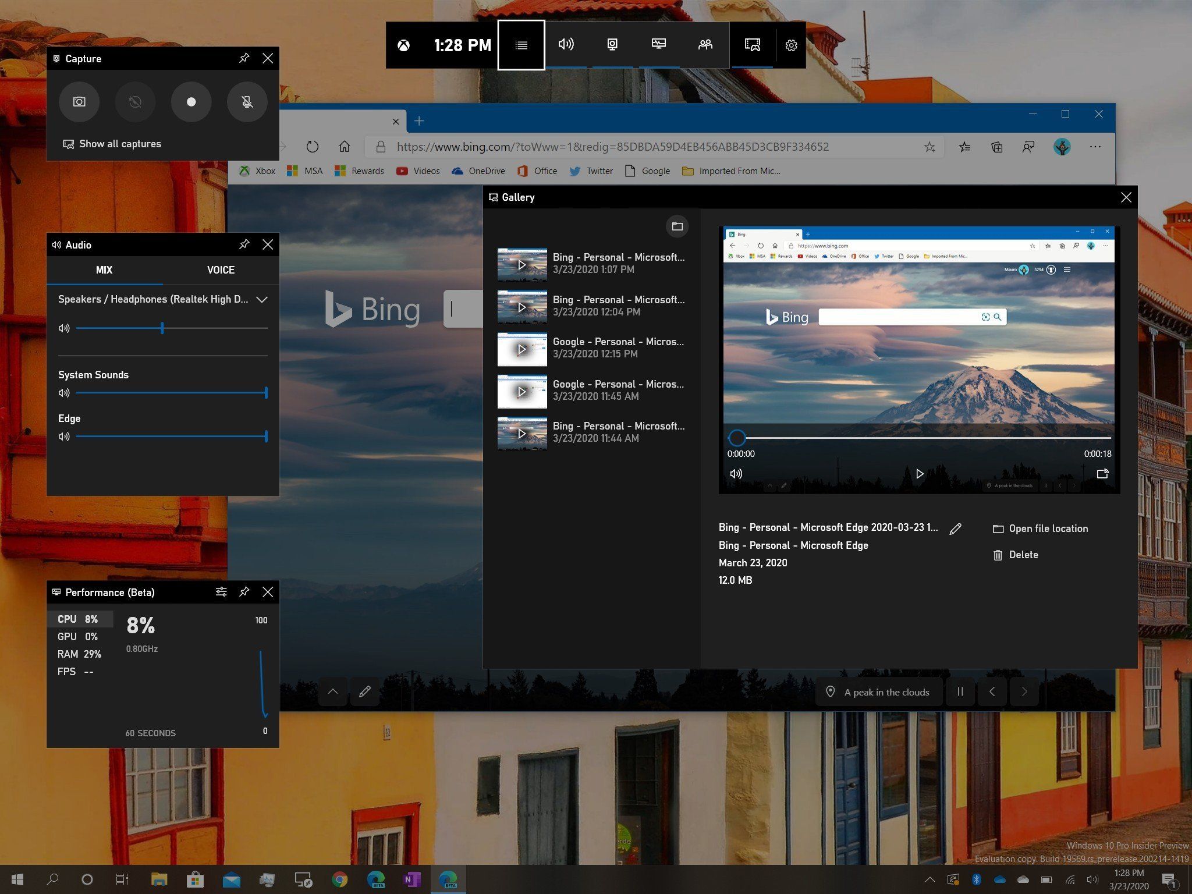1192x894 pixels.
Task: Expand Speakers / Headphones device dropdown
Action: point(262,299)
